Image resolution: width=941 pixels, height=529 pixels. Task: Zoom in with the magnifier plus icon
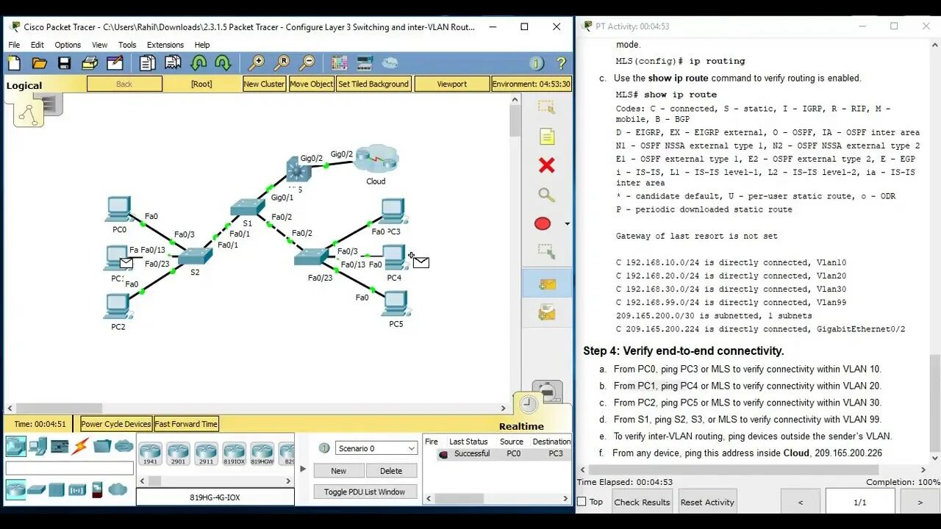[257, 63]
